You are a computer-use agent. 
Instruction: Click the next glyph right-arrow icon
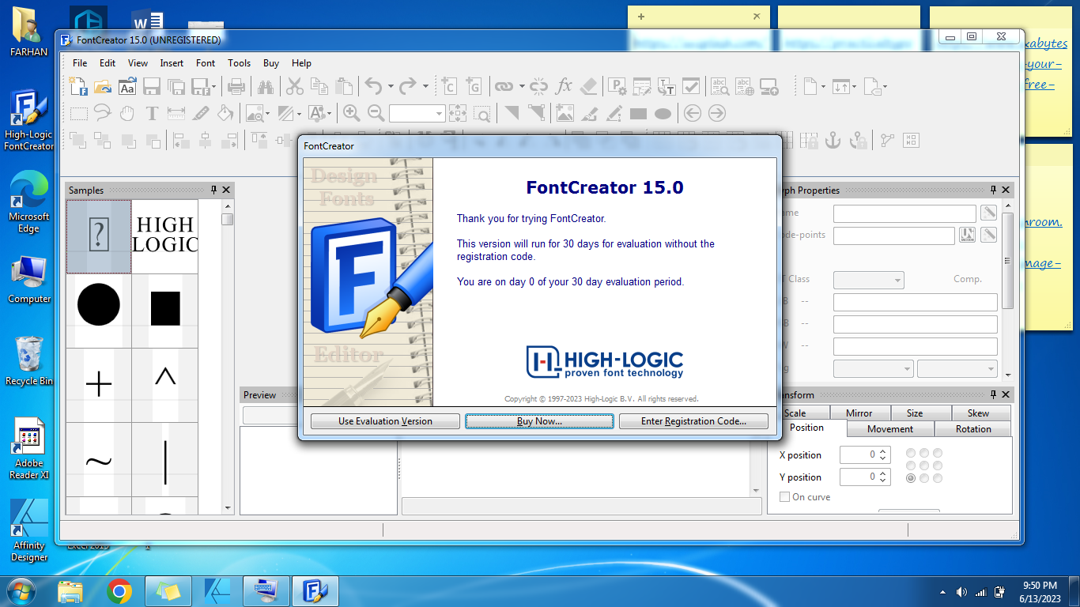(717, 113)
